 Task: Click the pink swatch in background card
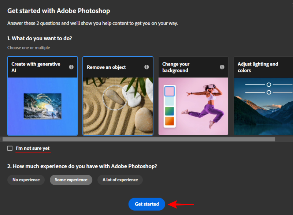(x=170, y=91)
